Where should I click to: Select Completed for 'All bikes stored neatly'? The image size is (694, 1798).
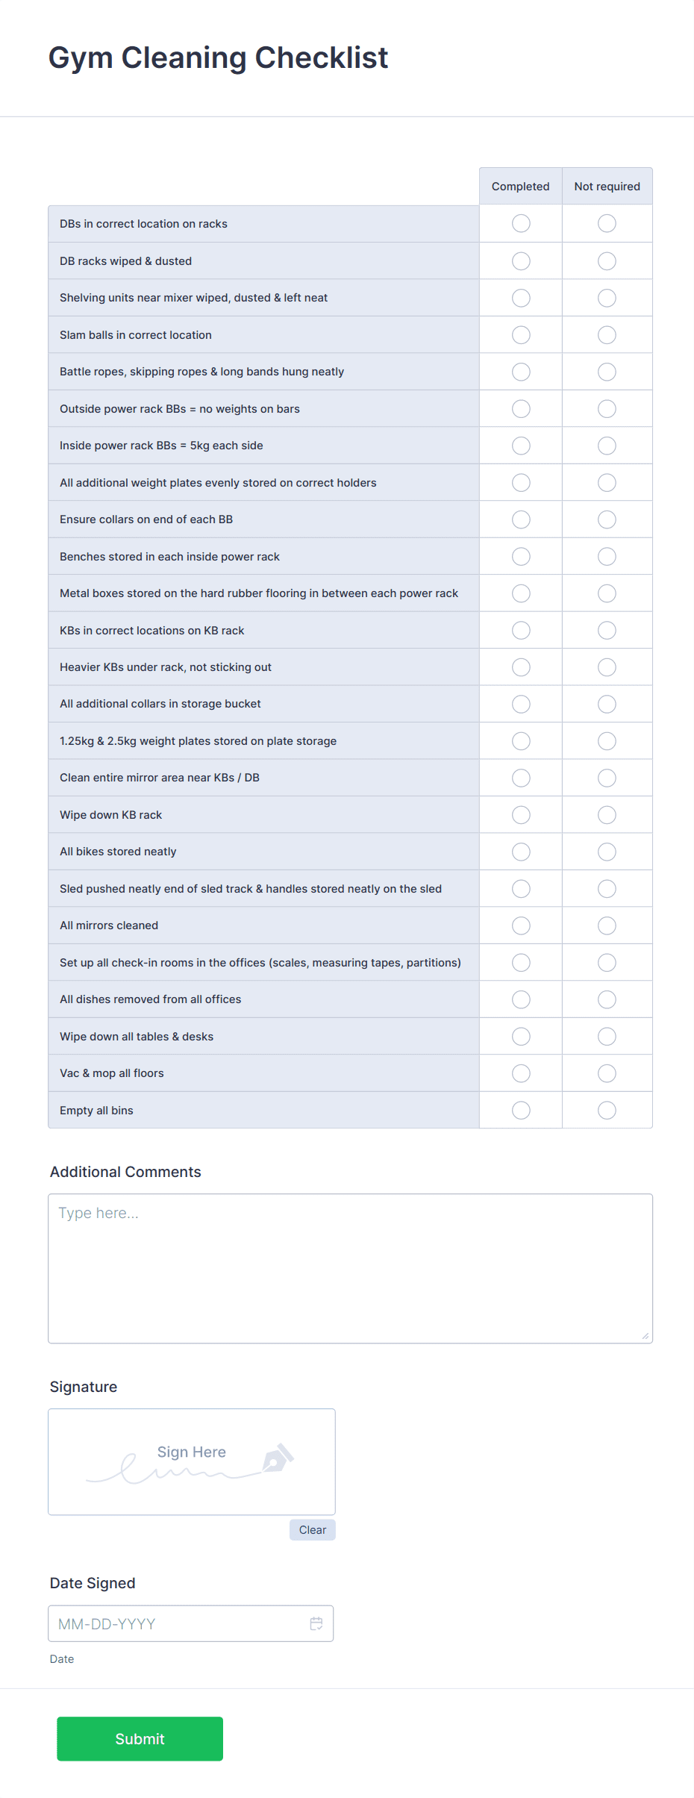pyautogui.click(x=520, y=851)
